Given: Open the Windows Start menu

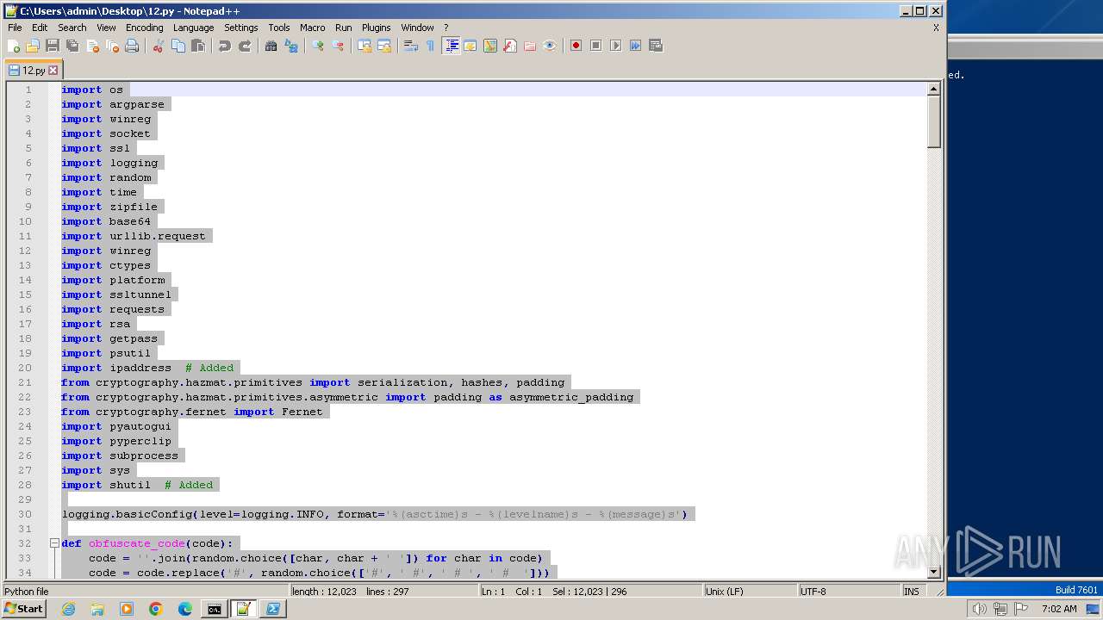Looking at the screenshot, I should (x=23, y=609).
